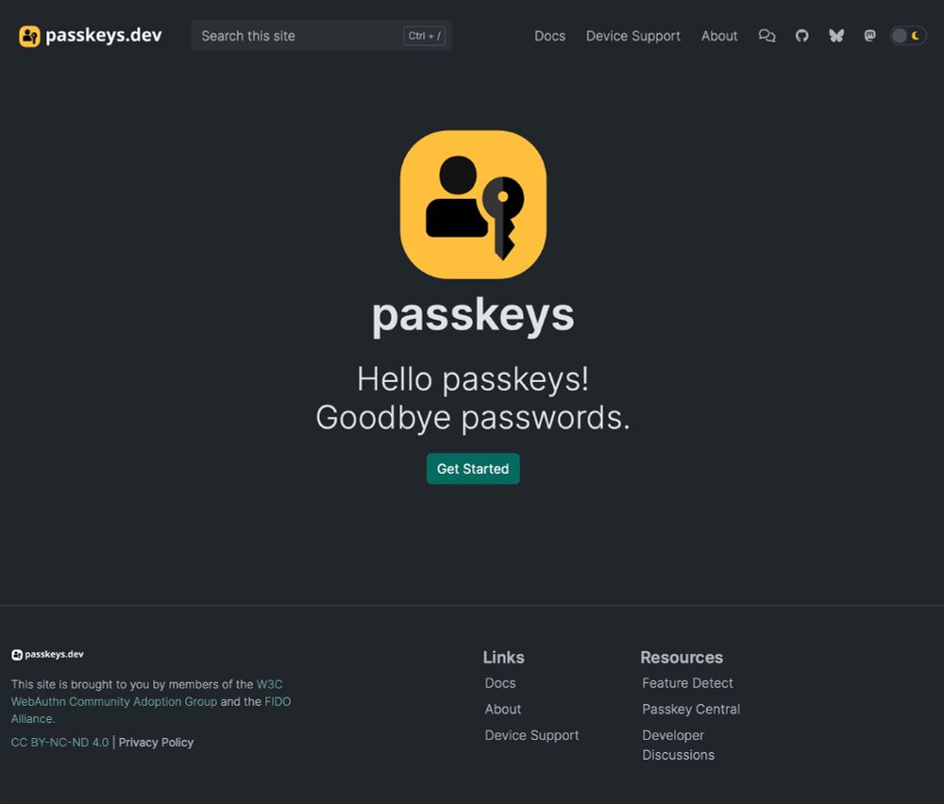The height and width of the screenshot is (804, 944).
Task: Focus the Search this site field
Action: click(x=322, y=36)
